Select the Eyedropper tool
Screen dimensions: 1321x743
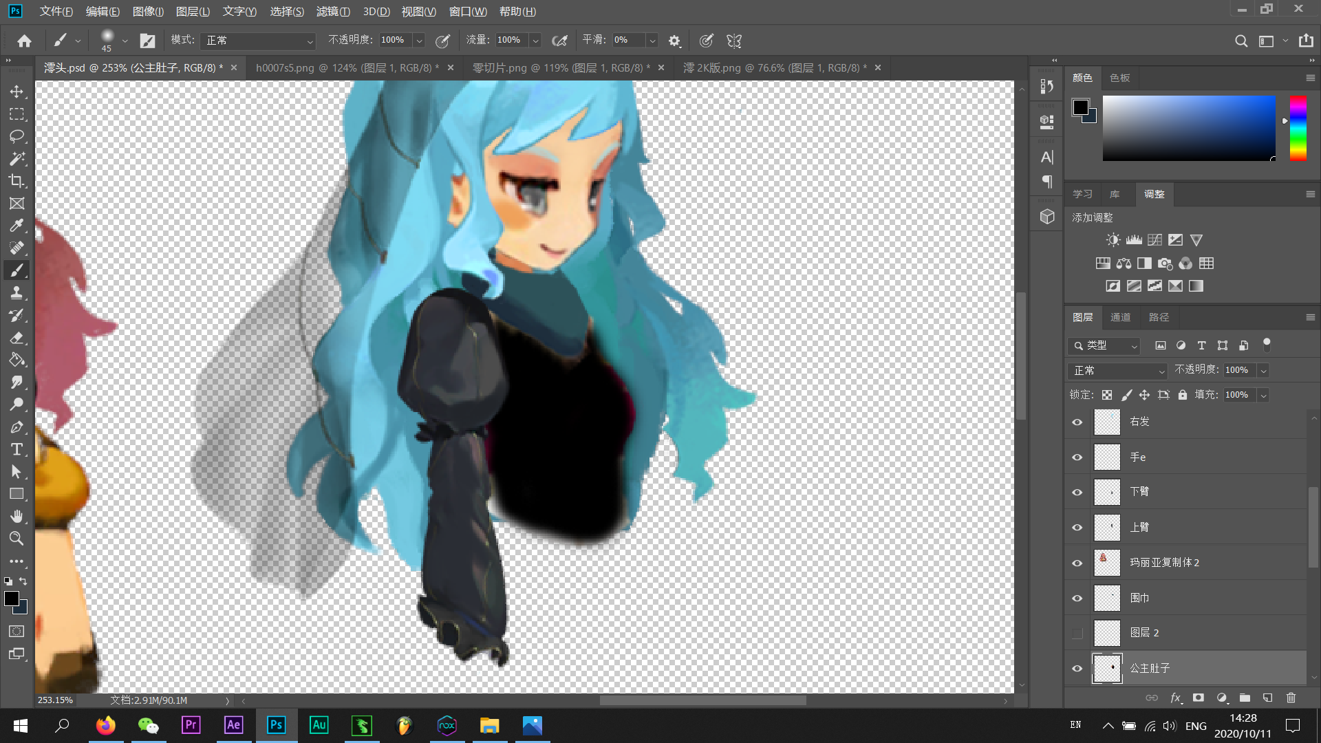17,226
